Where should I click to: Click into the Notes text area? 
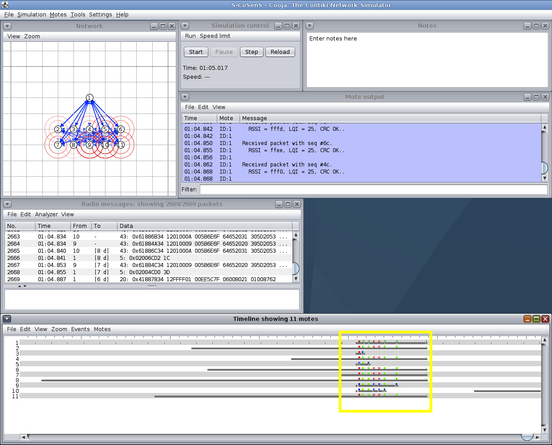pyautogui.click(x=427, y=60)
